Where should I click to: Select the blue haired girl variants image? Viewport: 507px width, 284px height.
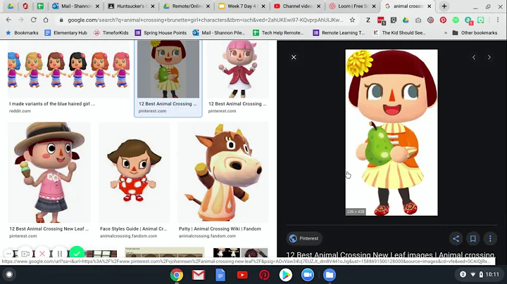coord(68,69)
